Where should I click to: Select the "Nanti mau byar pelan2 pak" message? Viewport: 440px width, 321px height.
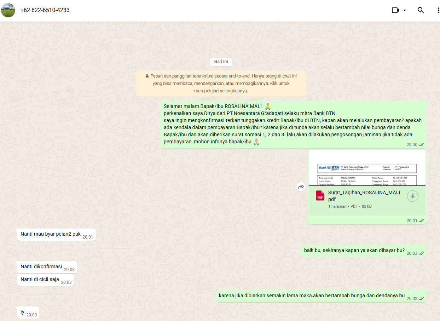tap(51, 234)
